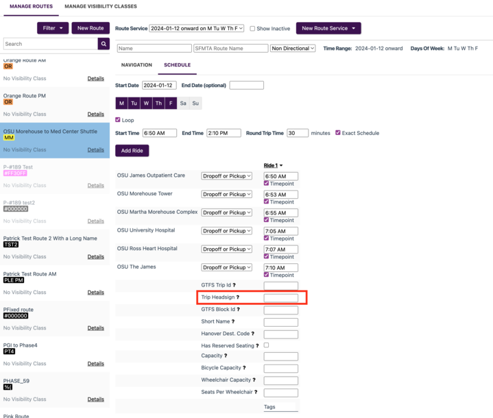Open the New Route Service dropdown
493x418 pixels.
[328, 28]
